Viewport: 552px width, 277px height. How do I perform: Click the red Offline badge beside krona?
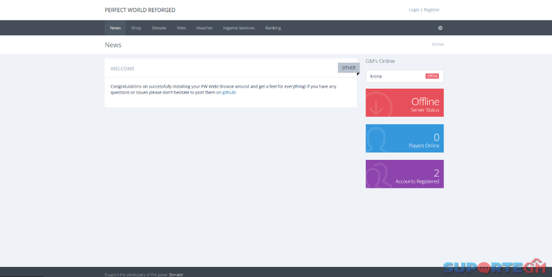(432, 76)
